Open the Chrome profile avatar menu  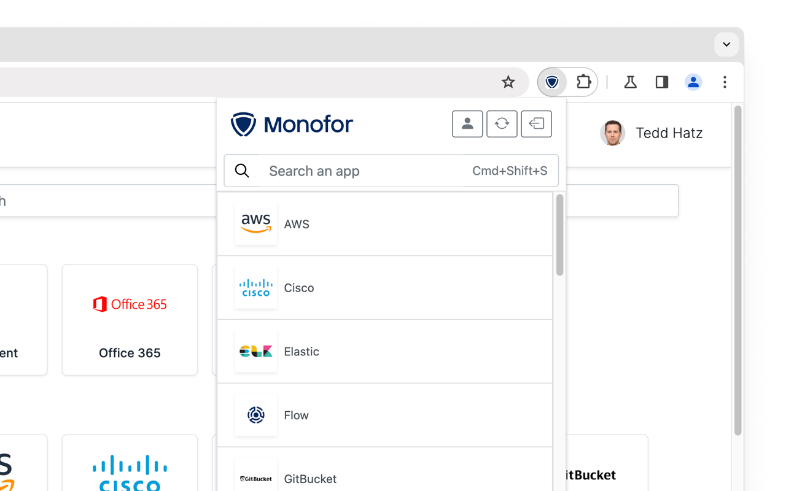click(x=693, y=82)
